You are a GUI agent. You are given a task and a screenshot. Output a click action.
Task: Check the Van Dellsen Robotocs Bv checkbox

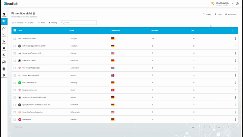pyautogui.click(x=15, y=68)
